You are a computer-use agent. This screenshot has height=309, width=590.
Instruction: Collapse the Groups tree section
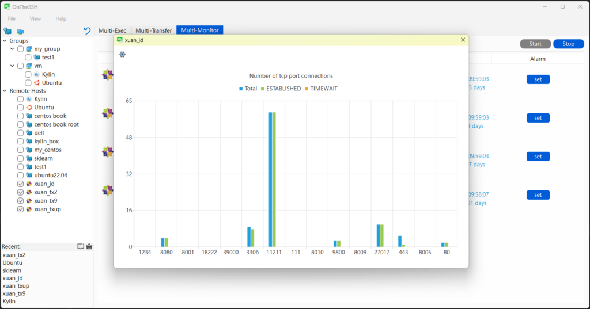[x=5, y=41]
